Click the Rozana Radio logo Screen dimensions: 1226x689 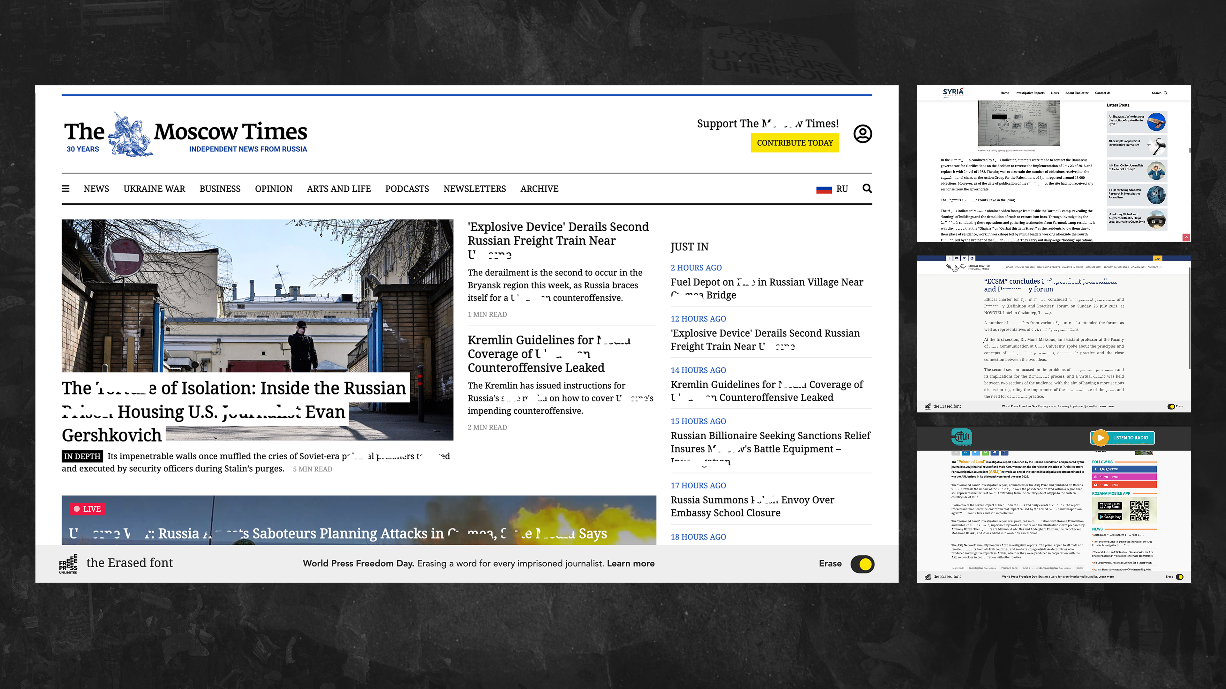(961, 436)
